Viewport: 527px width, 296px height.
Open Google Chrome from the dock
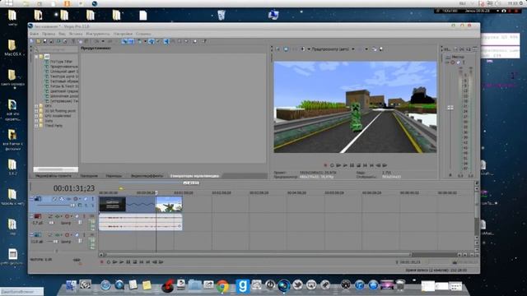(x=222, y=286)
